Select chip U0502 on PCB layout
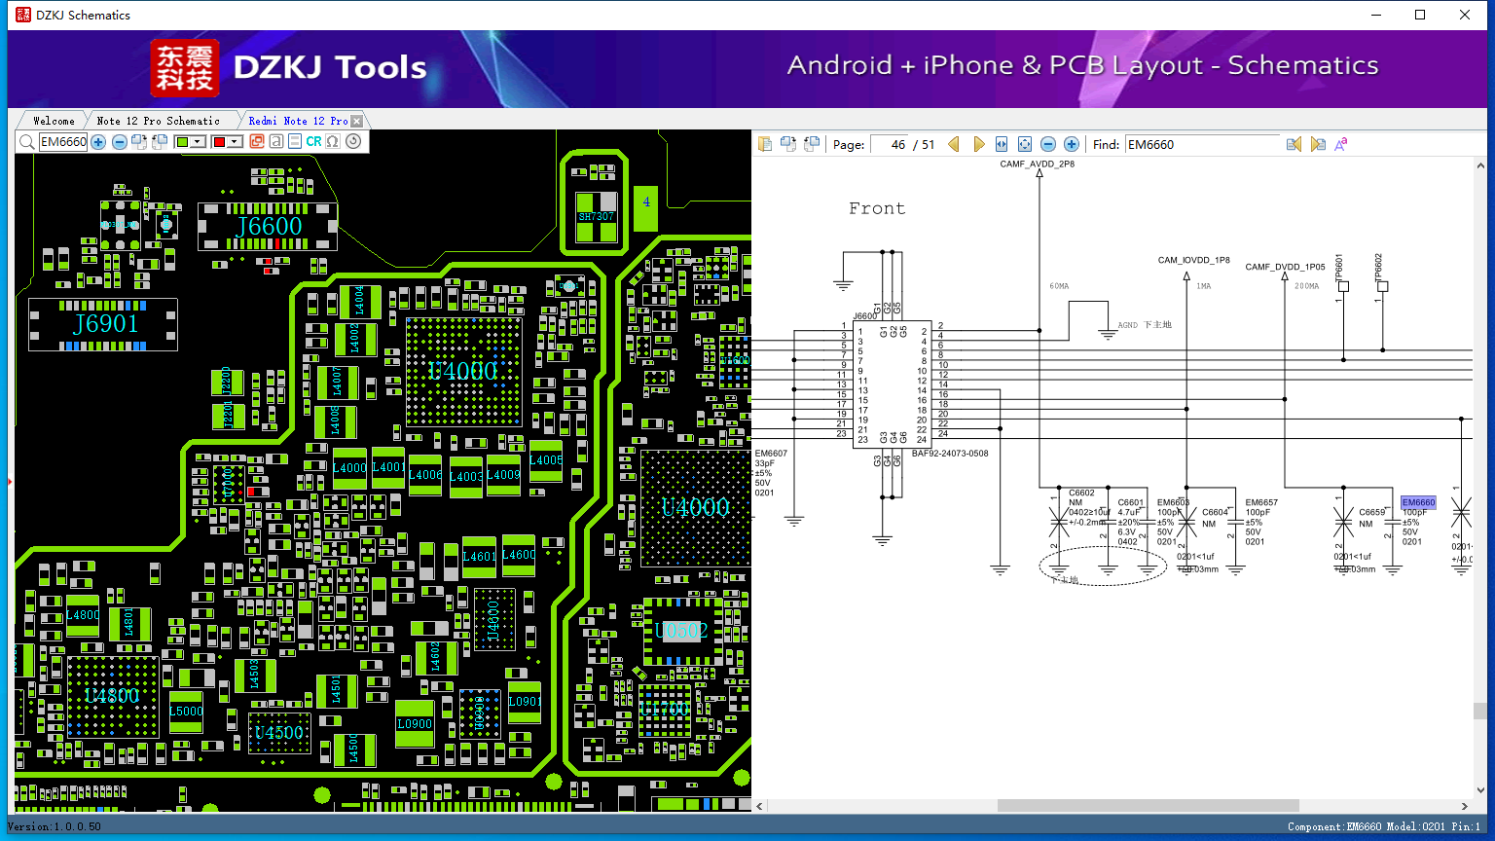 click(682, 631)
